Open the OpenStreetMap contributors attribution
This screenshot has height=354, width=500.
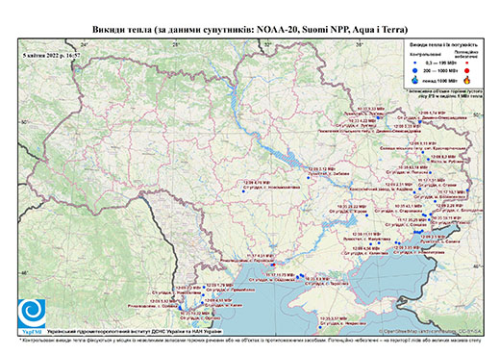pyautogui.click(x=431, y=331)
